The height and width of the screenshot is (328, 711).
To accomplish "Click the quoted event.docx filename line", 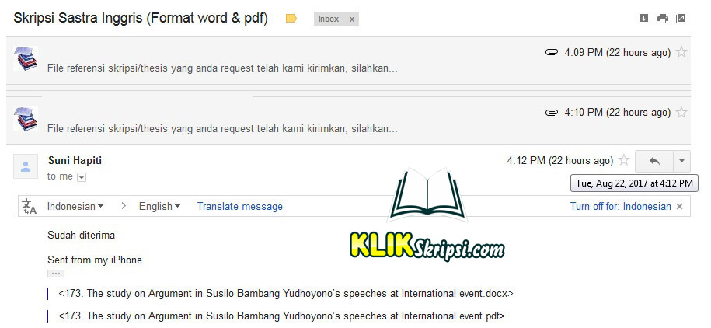I will [286, 294].
